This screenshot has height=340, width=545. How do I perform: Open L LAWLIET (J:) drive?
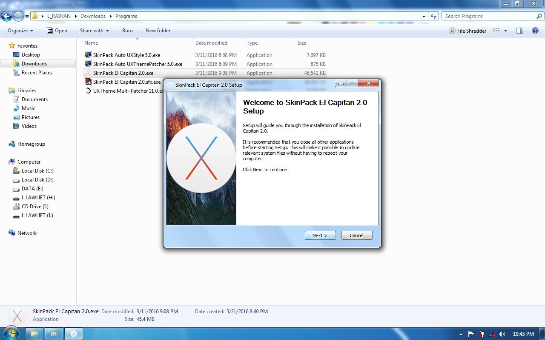pyautogui.click(x=37, y=215)
